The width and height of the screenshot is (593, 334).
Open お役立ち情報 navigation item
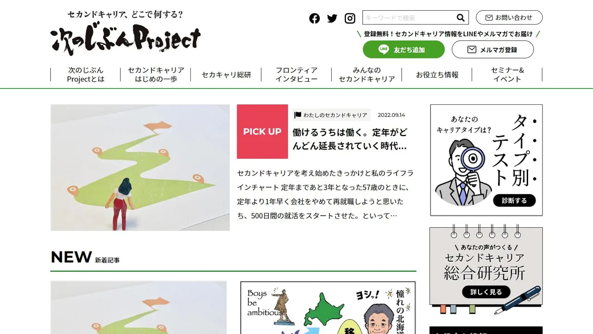coord(437,75)
